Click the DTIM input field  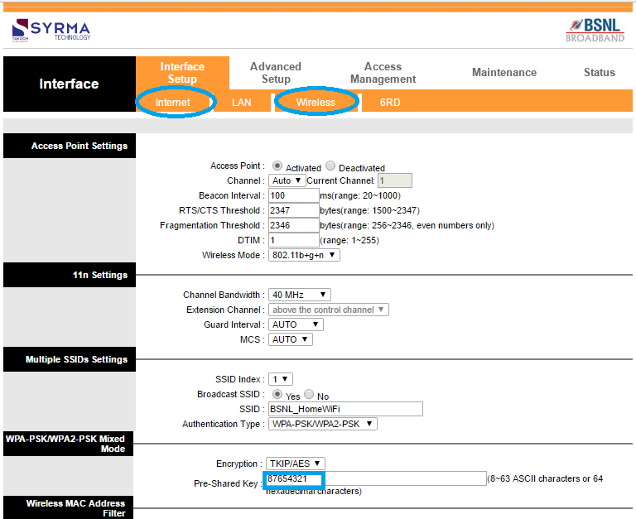click(294, 240)
